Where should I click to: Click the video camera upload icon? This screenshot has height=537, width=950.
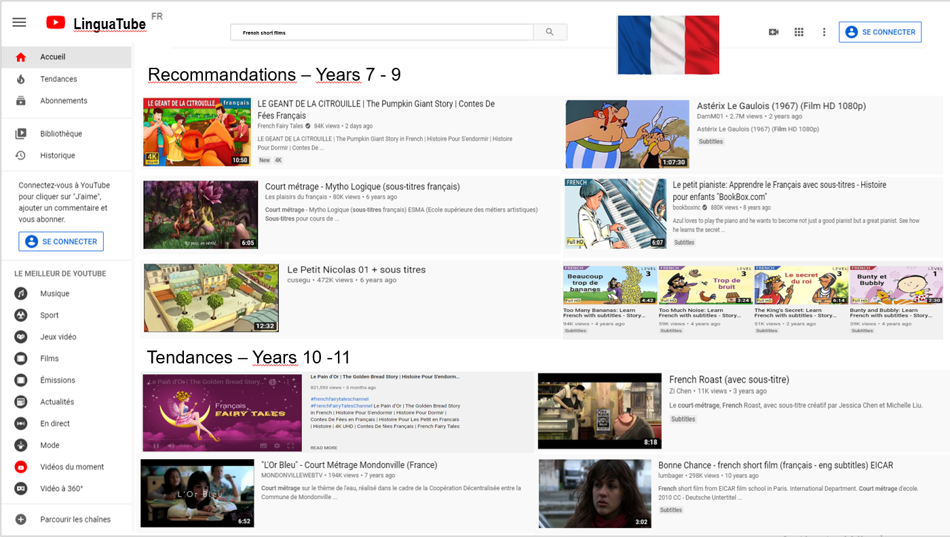774,32
